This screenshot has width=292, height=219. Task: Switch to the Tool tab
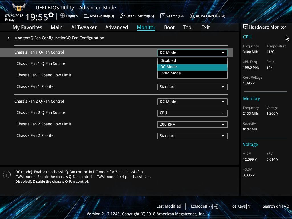188,27
